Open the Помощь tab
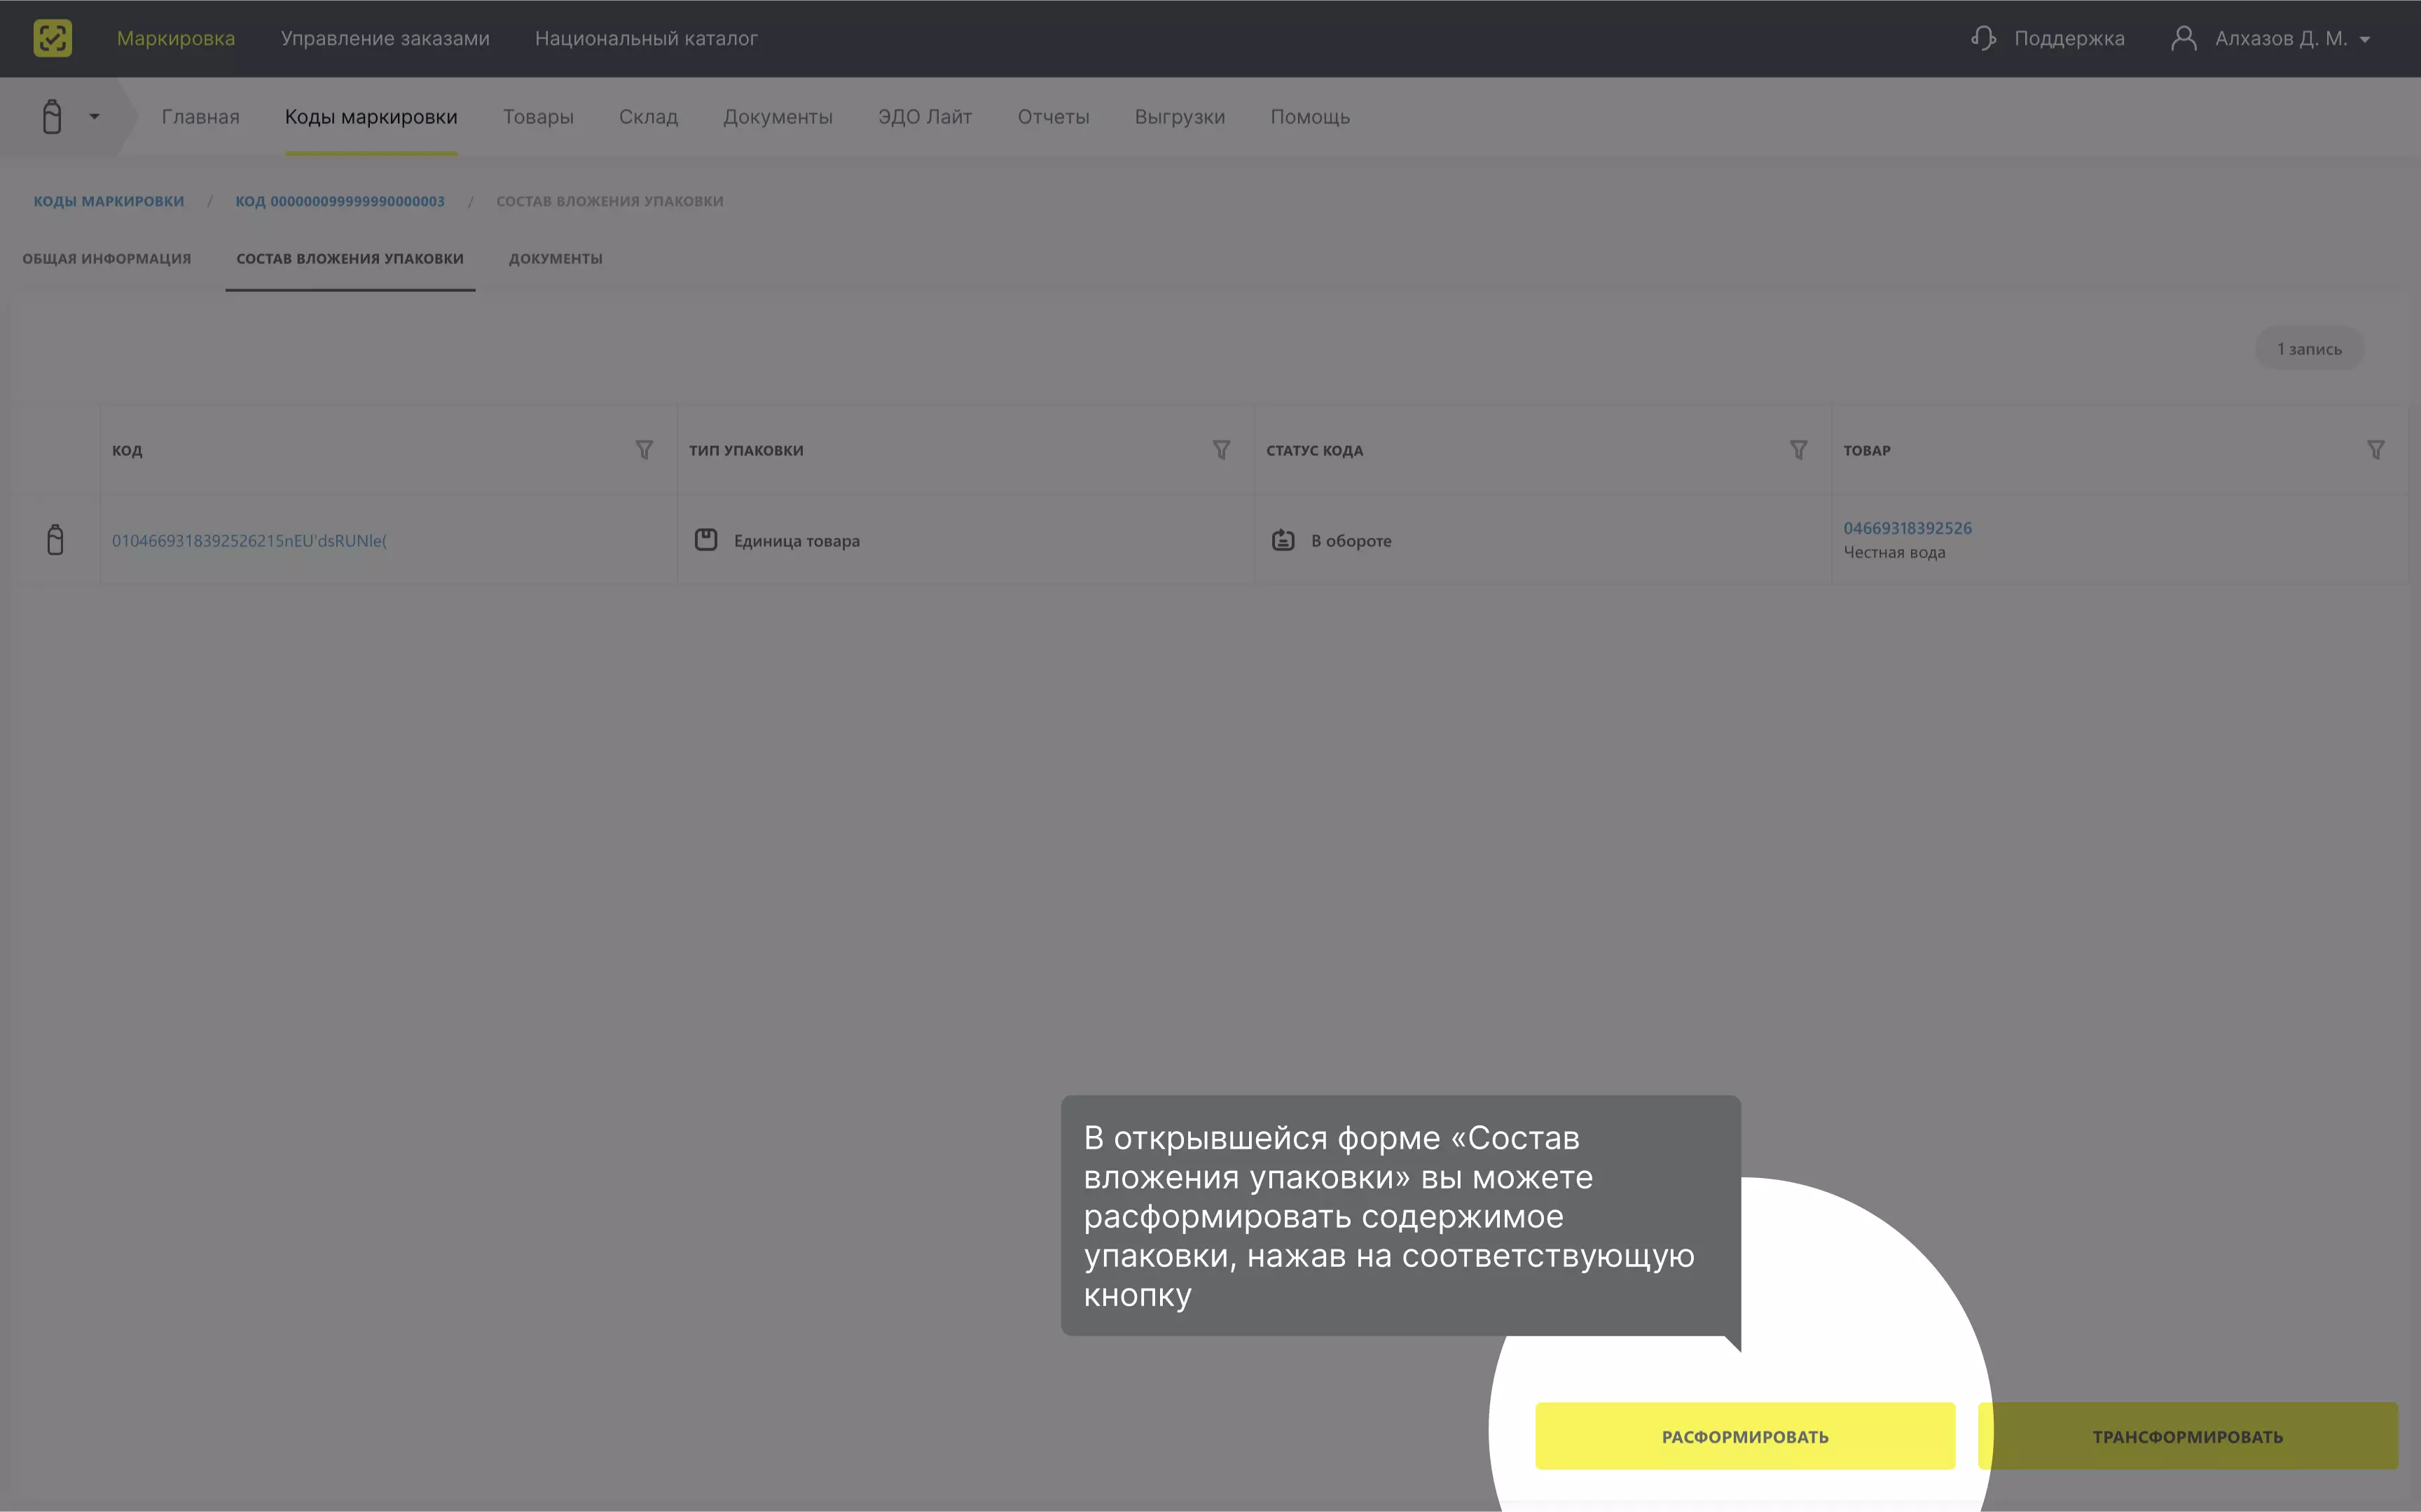Viewport: 2421px width, 1512px height. pyautogui.click(x=1310, y=117)
